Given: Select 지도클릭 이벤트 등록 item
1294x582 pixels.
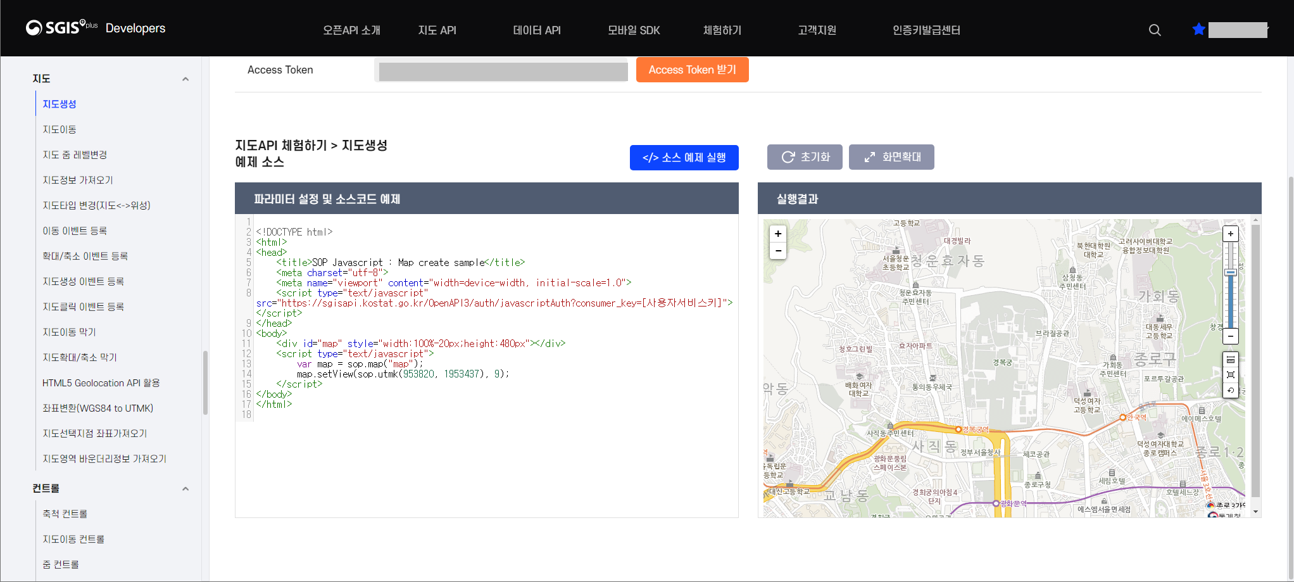Looking at the screenshot, I should pos(83,307).
